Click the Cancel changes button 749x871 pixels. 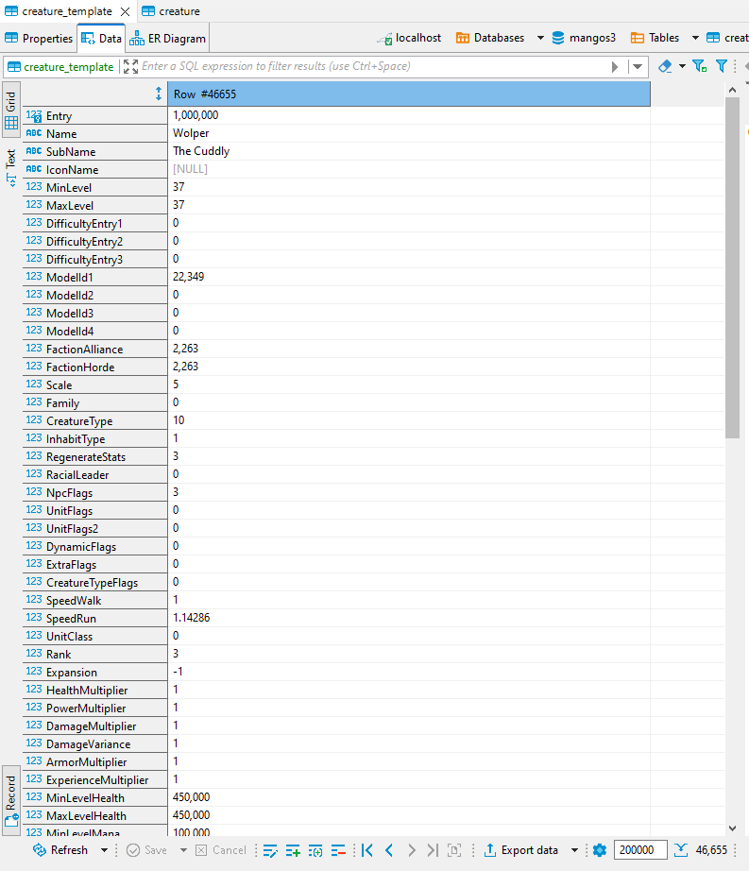click(x=221, y=850)
